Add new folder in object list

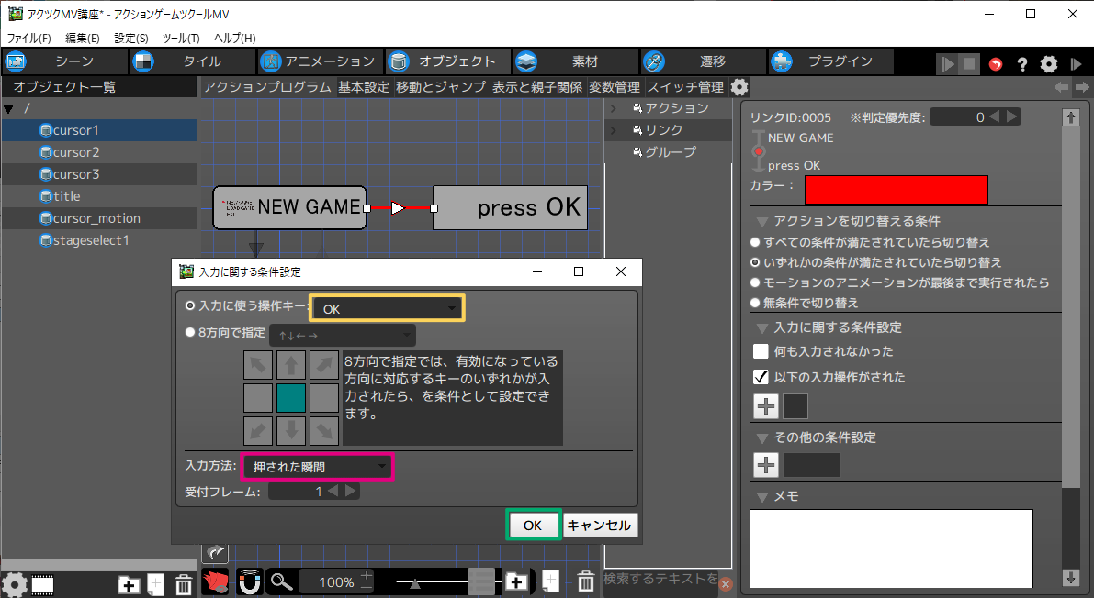130,583
